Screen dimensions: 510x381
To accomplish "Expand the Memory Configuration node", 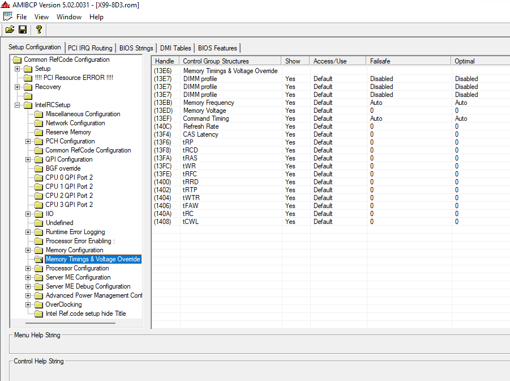I will pos(28,250).
